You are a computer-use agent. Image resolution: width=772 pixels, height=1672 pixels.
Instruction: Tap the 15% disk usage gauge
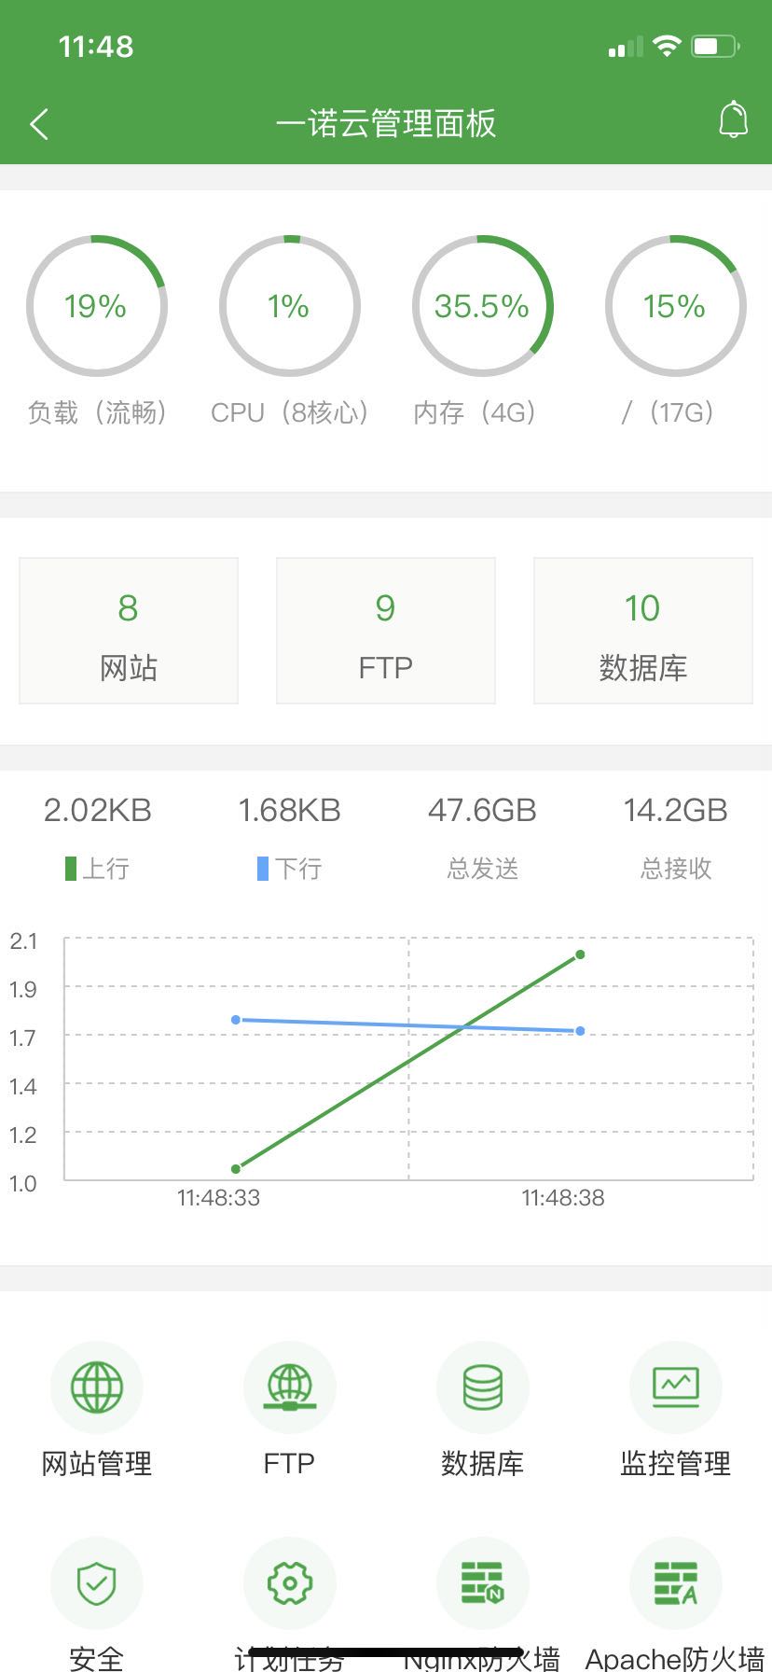click(675, 306)
